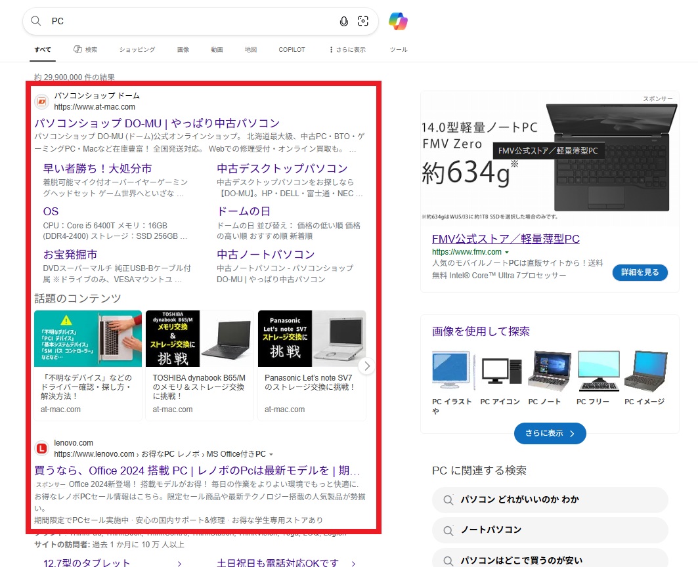This screenshot has height=567, width=698.
Task: Click magnifier icon beside パソコン どれがいいのか
Action: pos(448,500)
